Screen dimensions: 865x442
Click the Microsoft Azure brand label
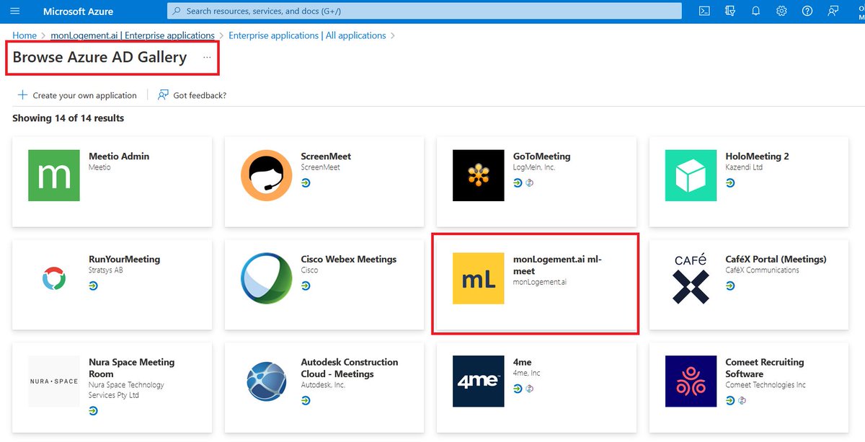[x=79, y=12]
